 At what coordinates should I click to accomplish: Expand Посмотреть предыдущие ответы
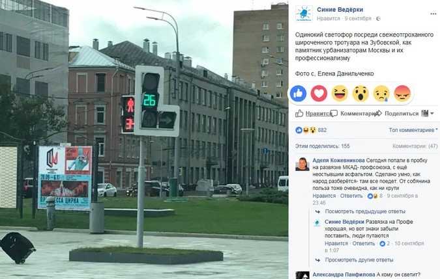pyautogui.click(x=365, y=211)
